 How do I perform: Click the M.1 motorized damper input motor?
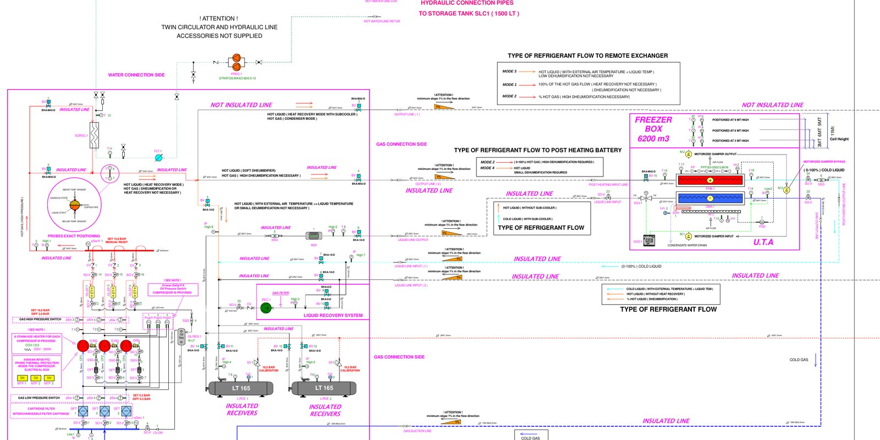[x=688, y=237]
